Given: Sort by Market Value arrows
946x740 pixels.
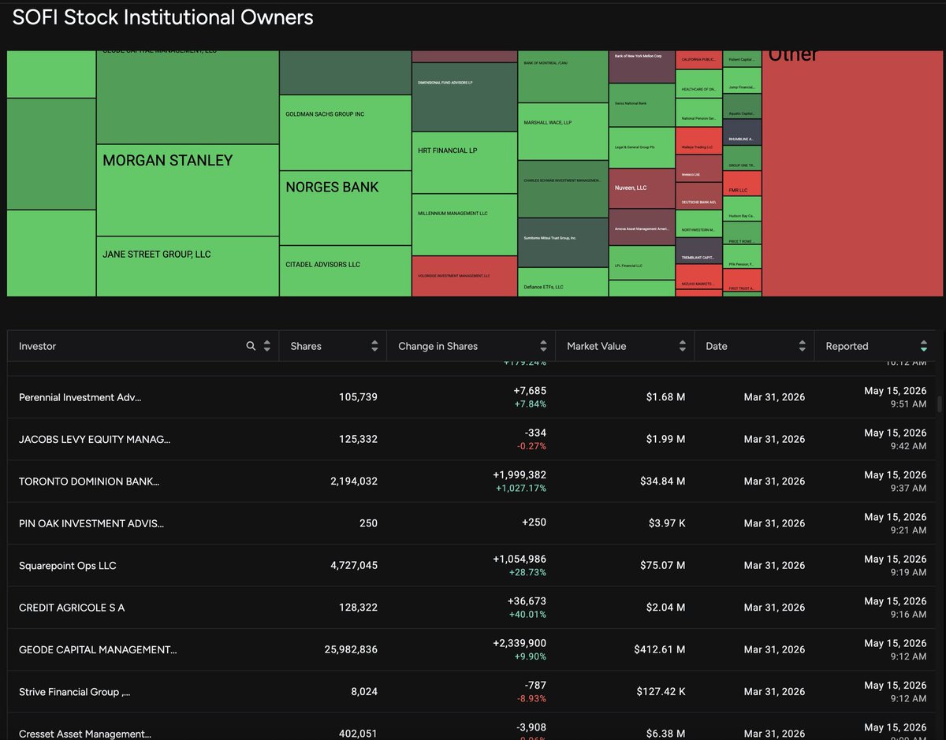Looking at the screenshot, I should (682, 346).
